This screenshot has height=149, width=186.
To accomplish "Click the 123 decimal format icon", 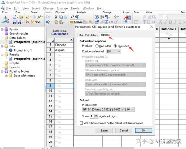I will 111,22.
